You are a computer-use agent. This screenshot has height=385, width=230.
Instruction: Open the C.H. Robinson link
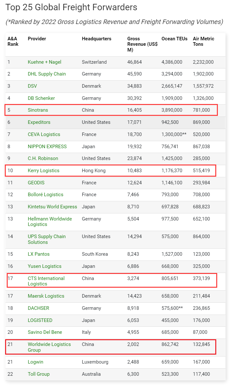coord(43,158)
